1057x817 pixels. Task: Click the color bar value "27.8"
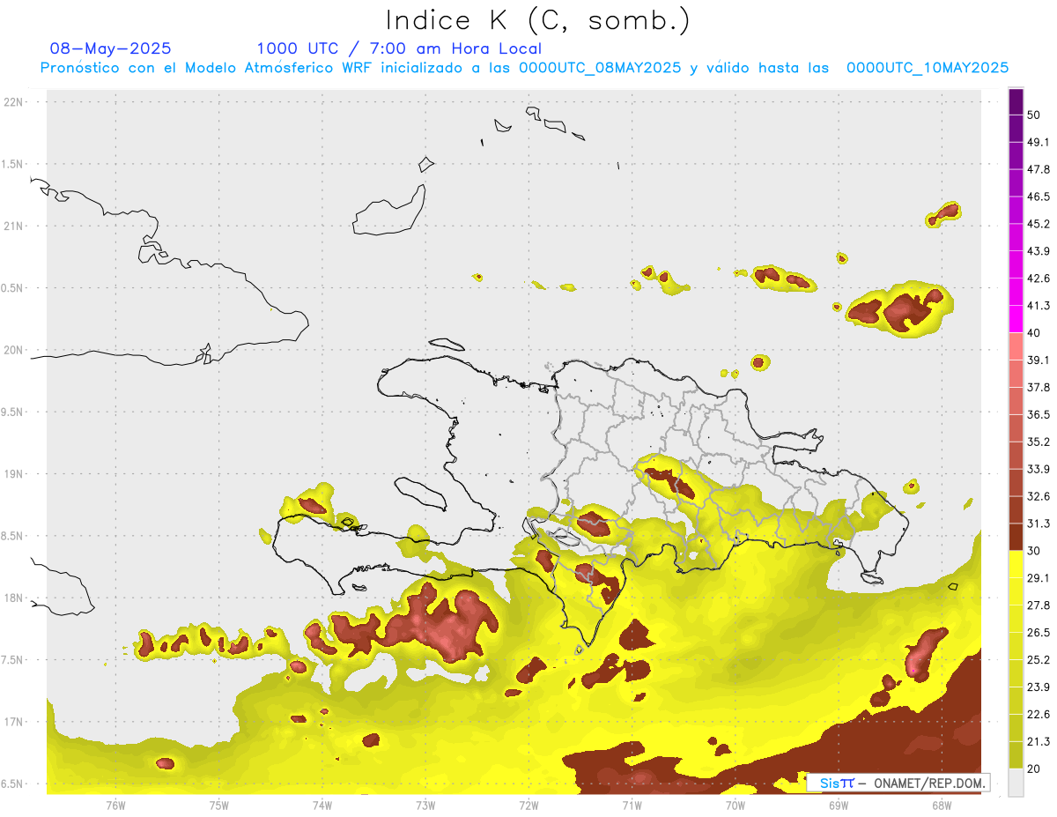tap(1039, 605)
